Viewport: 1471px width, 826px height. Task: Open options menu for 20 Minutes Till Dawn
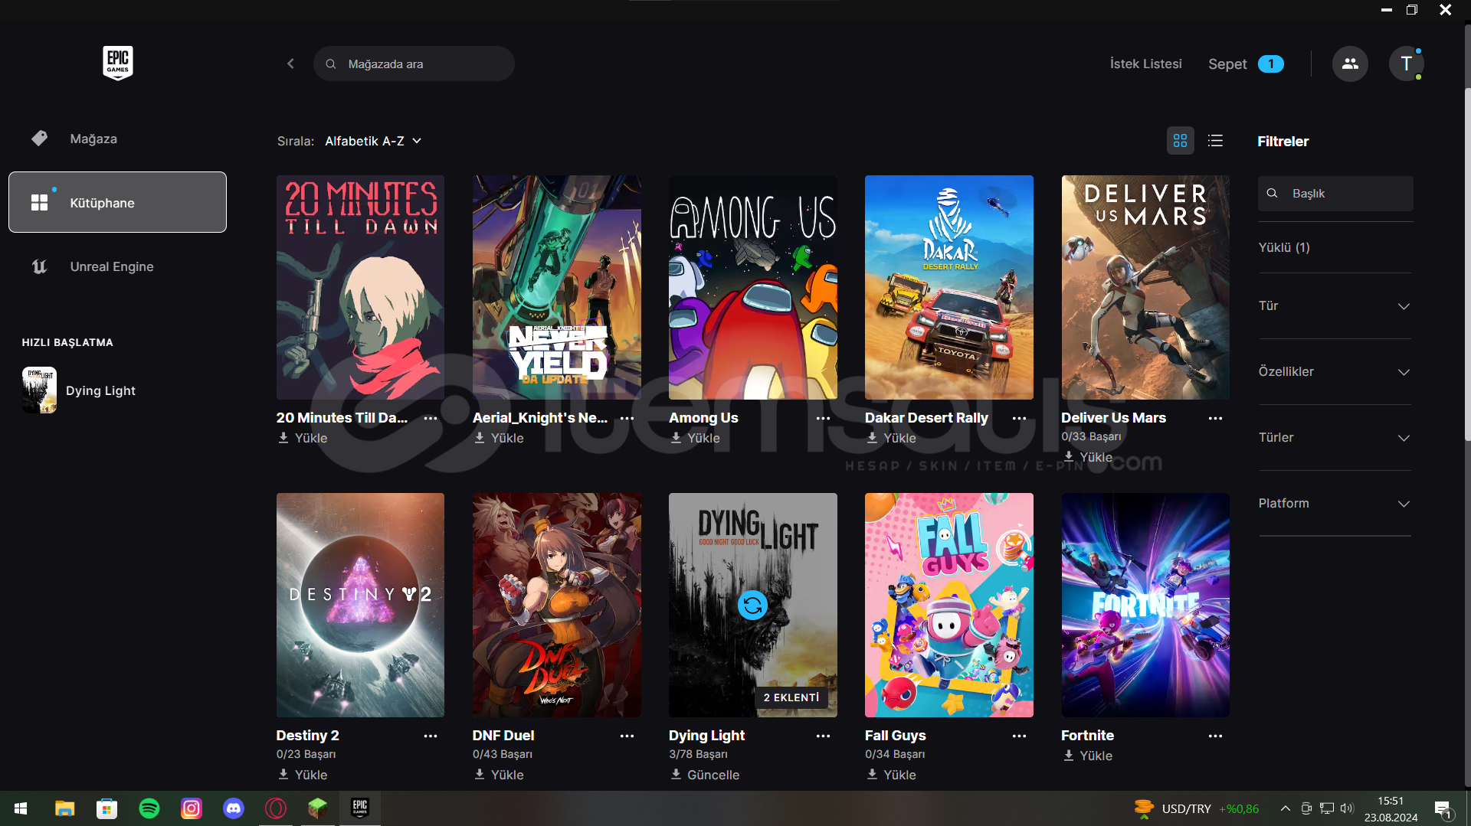tap(431, 418)
